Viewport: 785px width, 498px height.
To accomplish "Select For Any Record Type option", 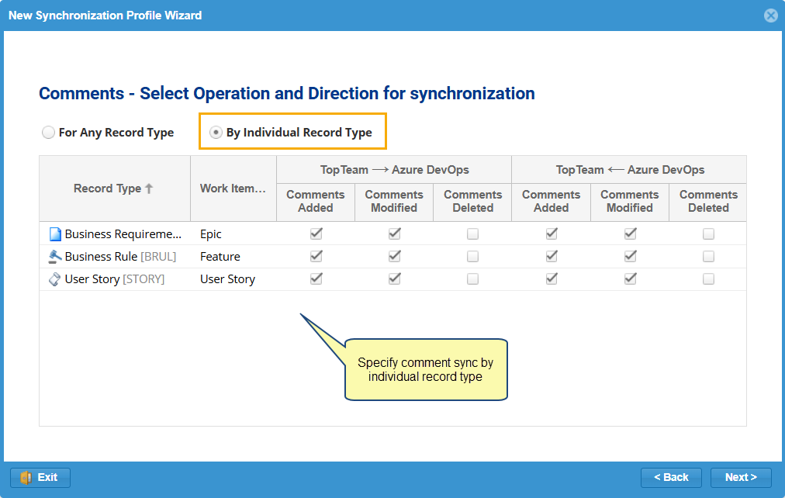I will 49,133.
